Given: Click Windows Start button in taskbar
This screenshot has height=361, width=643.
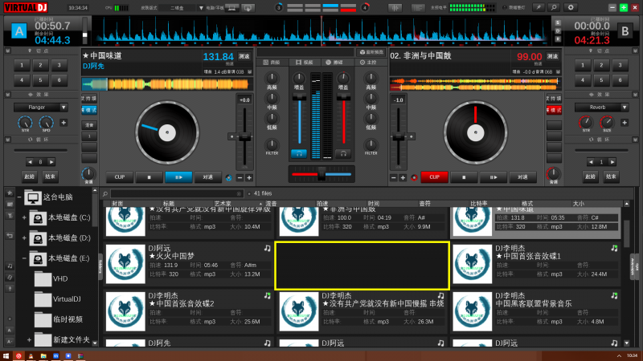Looking at the screenshot, I should [x=6, y=355].
